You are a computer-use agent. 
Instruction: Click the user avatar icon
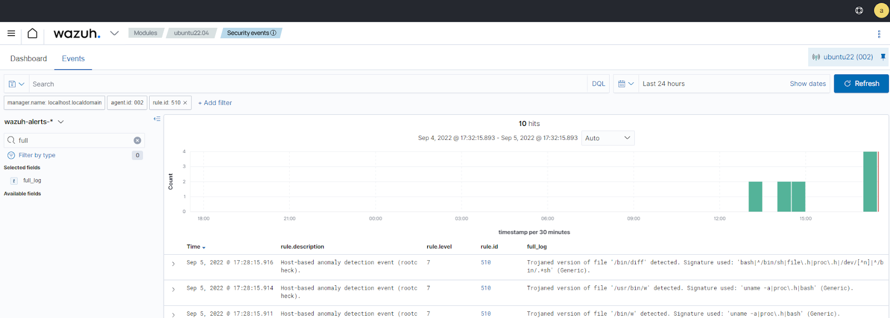tap(881, 11)
